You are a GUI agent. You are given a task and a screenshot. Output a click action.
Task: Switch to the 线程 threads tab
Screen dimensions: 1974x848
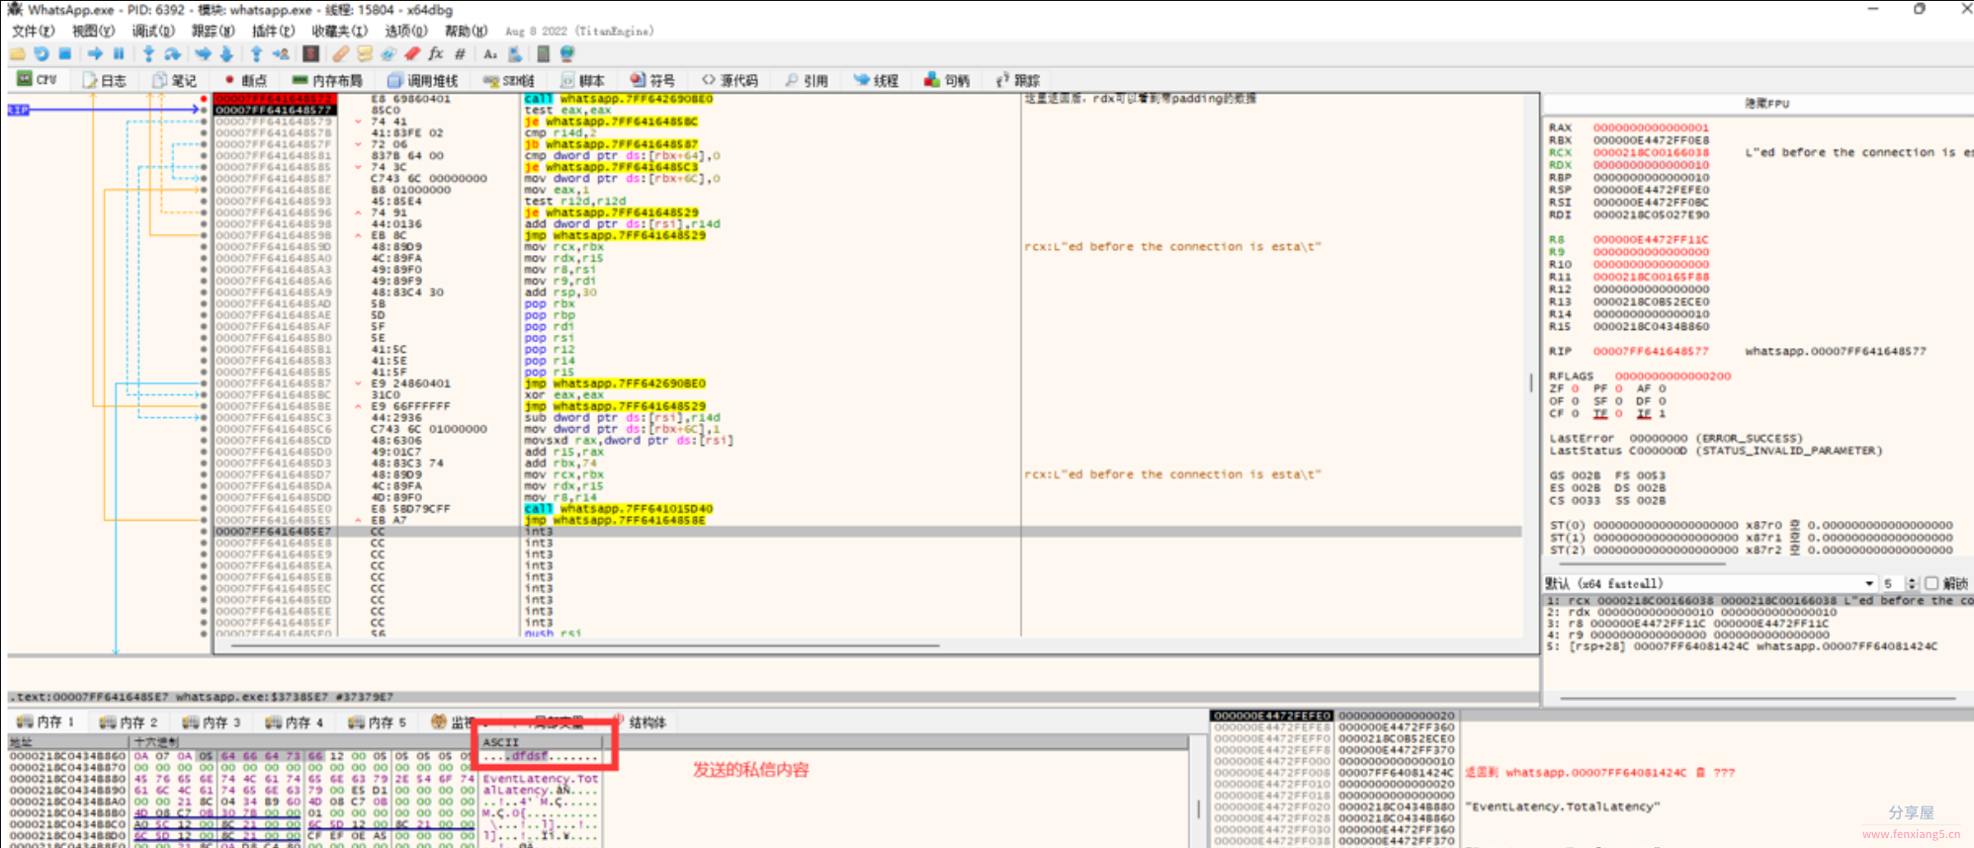pyautogui.click(x=877, y=80)
